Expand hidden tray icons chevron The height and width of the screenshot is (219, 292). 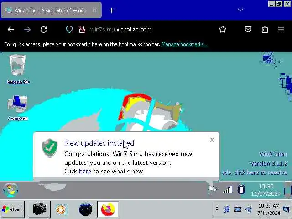(x=217, y=209)
